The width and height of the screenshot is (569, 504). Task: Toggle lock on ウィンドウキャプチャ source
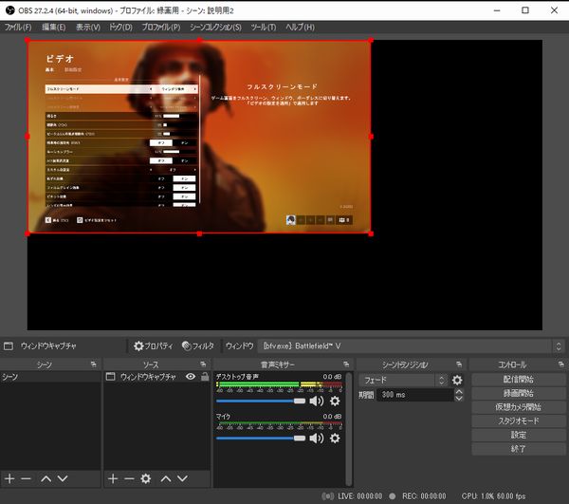205,377
